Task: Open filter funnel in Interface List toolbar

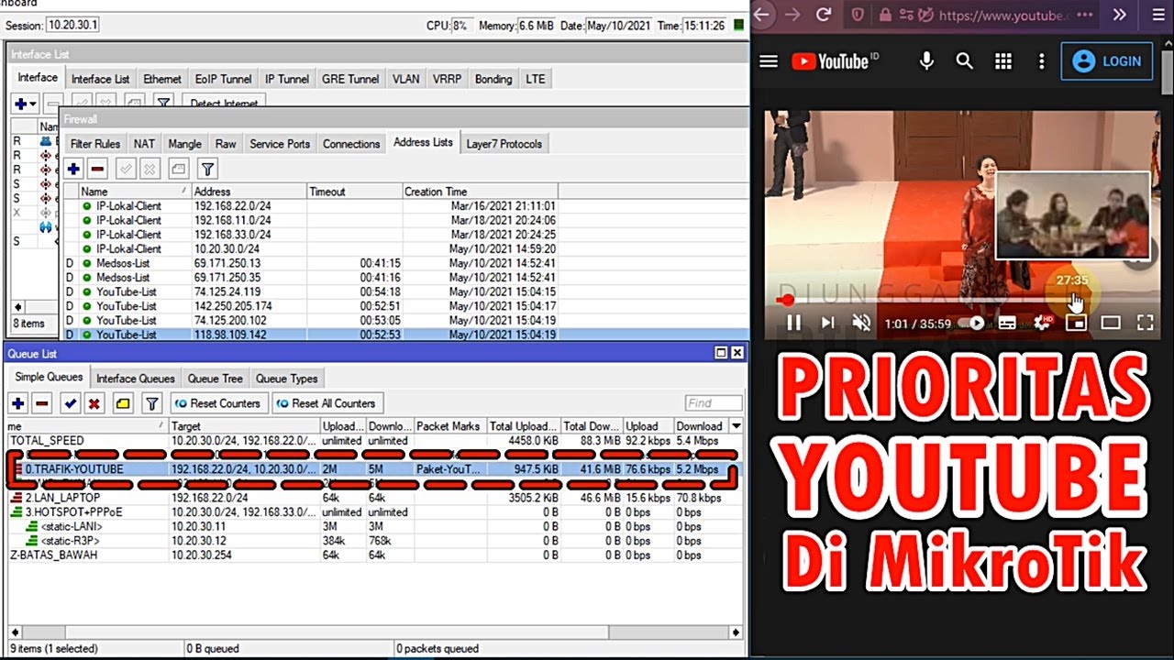Action: [162, 104]
